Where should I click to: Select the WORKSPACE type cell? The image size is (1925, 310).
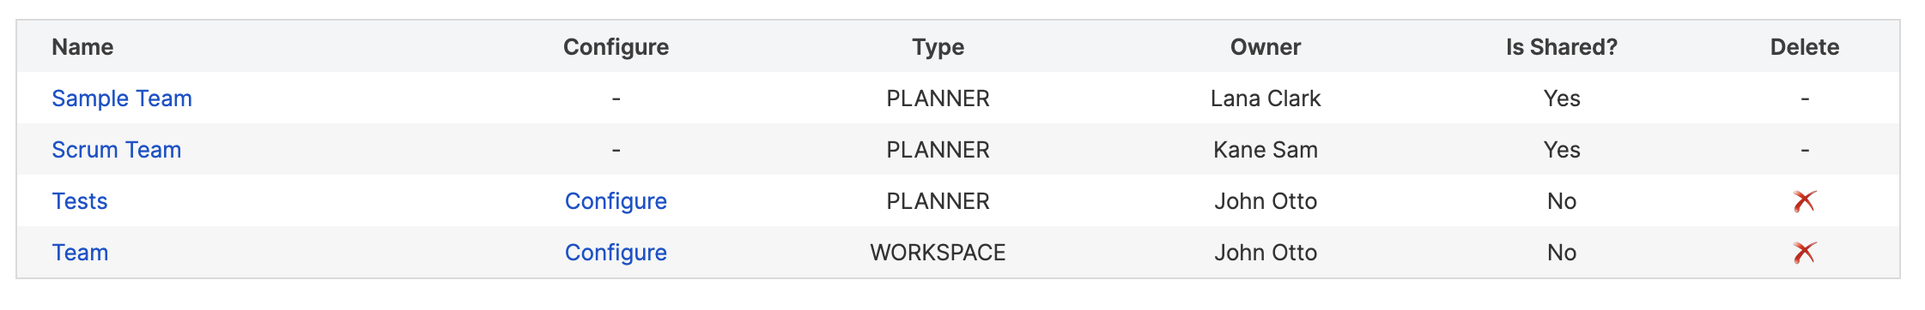(938, 253)
